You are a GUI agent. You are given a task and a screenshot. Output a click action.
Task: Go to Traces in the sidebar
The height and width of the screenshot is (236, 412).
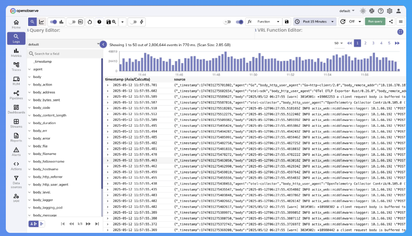click(x=16, y=67)
